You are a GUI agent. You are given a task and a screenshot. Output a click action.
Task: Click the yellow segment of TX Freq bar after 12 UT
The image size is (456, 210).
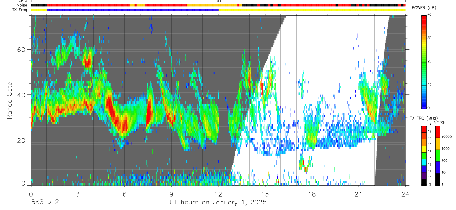312,10
